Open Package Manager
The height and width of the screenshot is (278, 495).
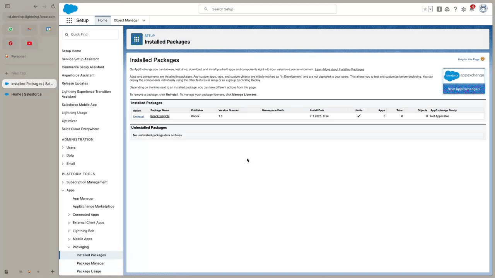point(90,263)
